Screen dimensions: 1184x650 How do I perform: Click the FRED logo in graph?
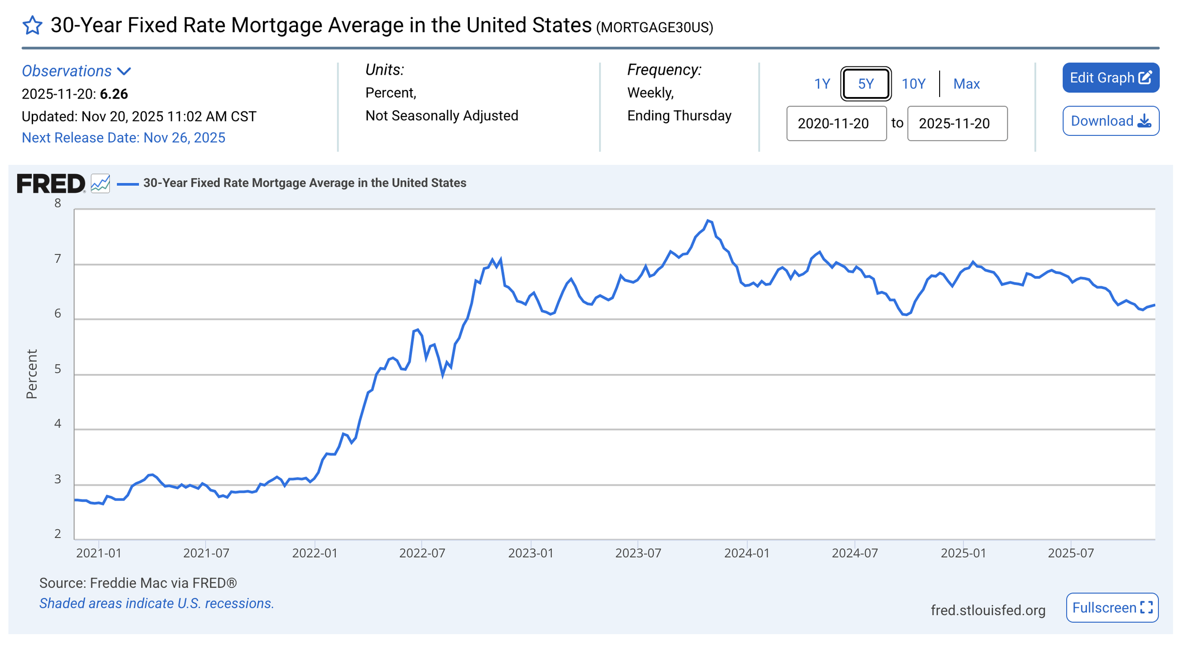click(51, 184)
